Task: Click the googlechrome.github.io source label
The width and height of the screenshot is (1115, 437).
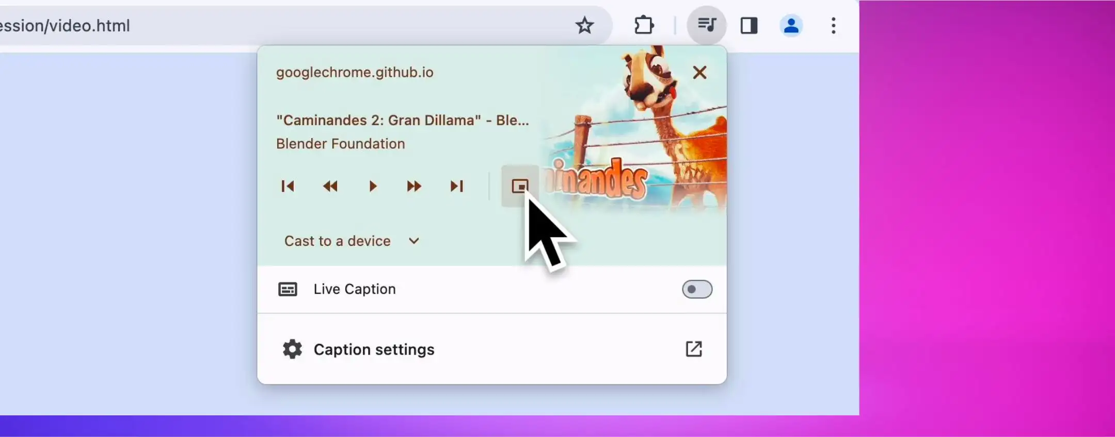Action: 355,72
